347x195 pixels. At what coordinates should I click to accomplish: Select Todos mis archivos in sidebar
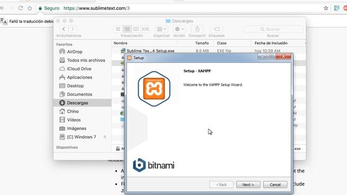82,60
